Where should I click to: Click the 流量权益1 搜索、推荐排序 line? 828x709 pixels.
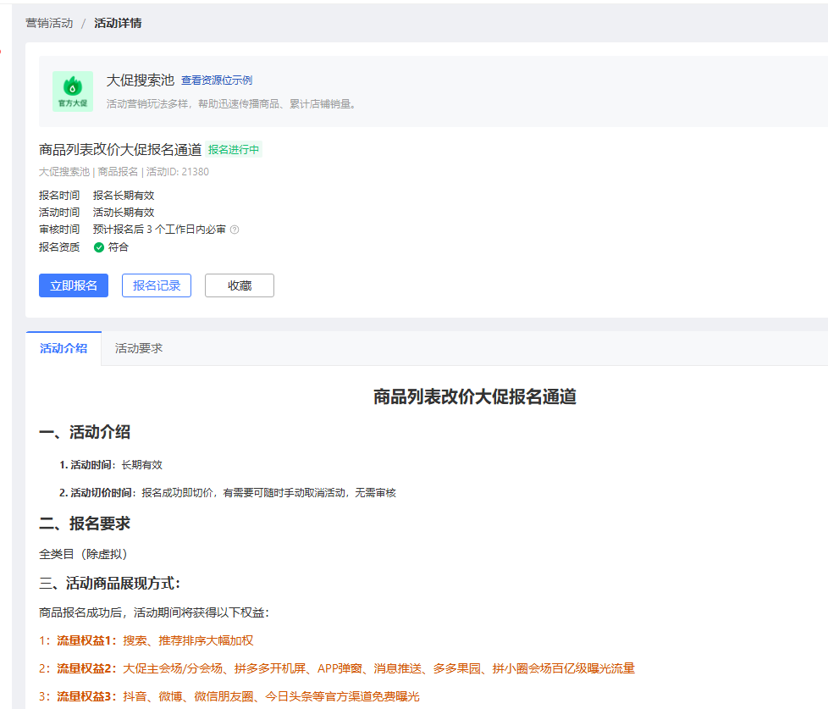click(146, 641)
